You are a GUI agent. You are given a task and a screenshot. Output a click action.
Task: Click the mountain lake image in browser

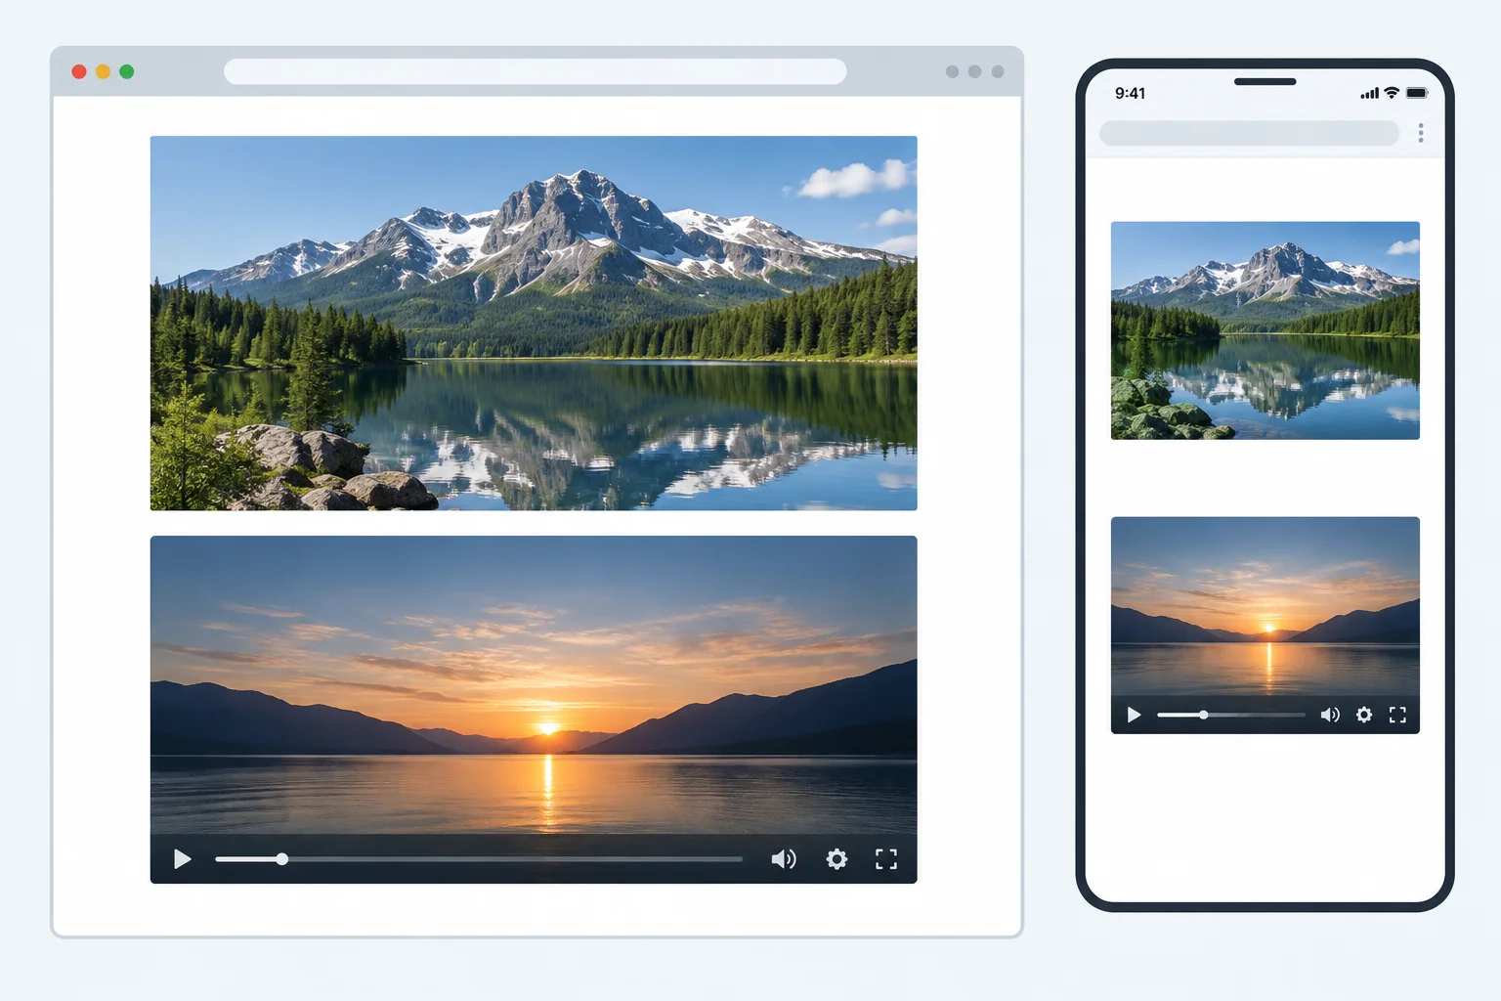pos(534,323)
